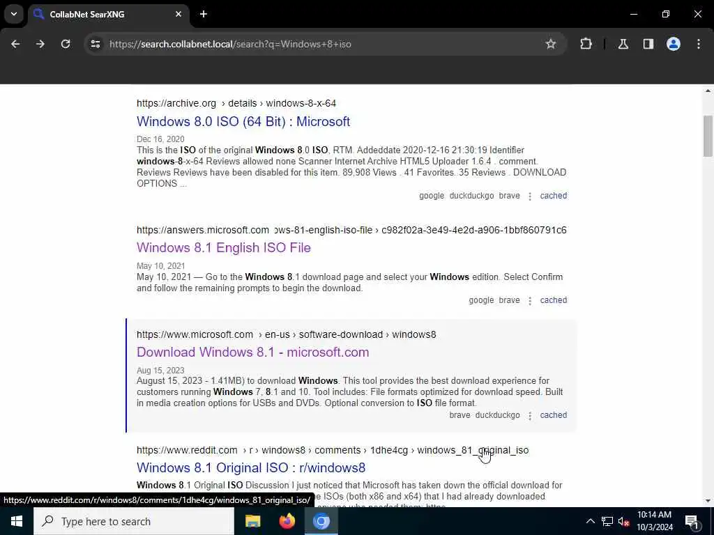
Task: Go back to the previous page
Action: [15, 44]
